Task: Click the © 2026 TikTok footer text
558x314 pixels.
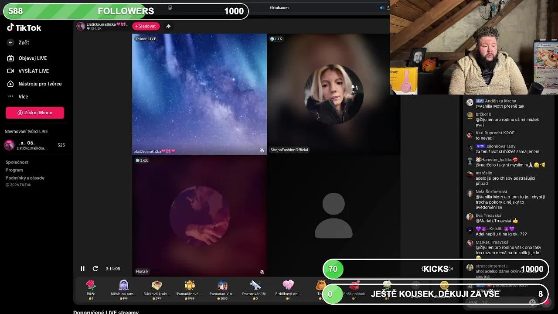Action: tap(18, 185)
